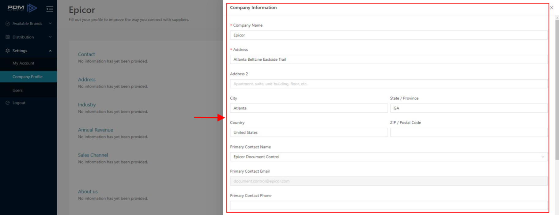The width and height of the screenshot is (559, 215).
Task: Open the Available Brands menu
Action: [28, 24]
